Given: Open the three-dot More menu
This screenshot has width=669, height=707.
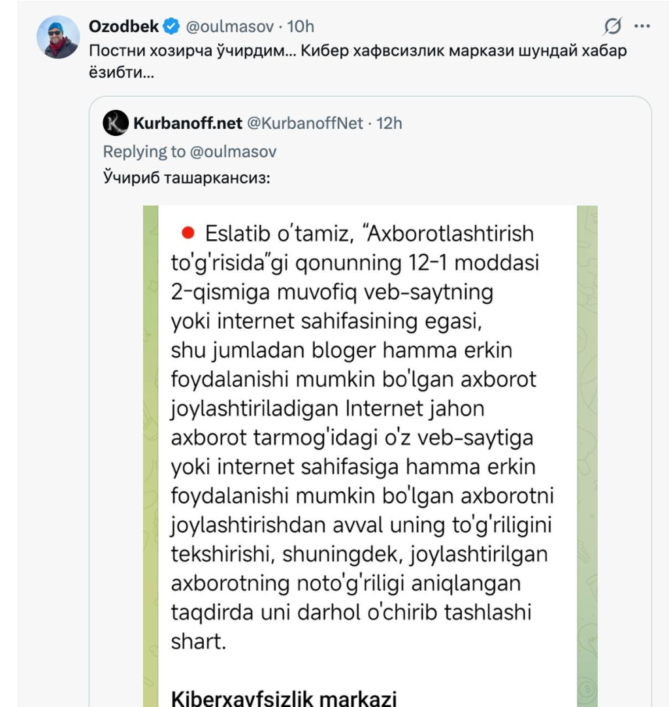Looking at the screenshot, I should tap(643, 27).
